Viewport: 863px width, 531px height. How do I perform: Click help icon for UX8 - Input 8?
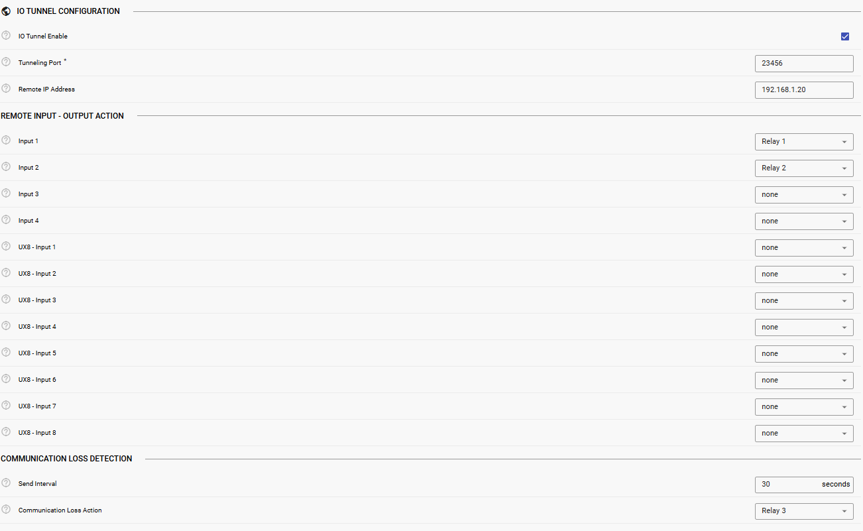[x=6, y=432]
